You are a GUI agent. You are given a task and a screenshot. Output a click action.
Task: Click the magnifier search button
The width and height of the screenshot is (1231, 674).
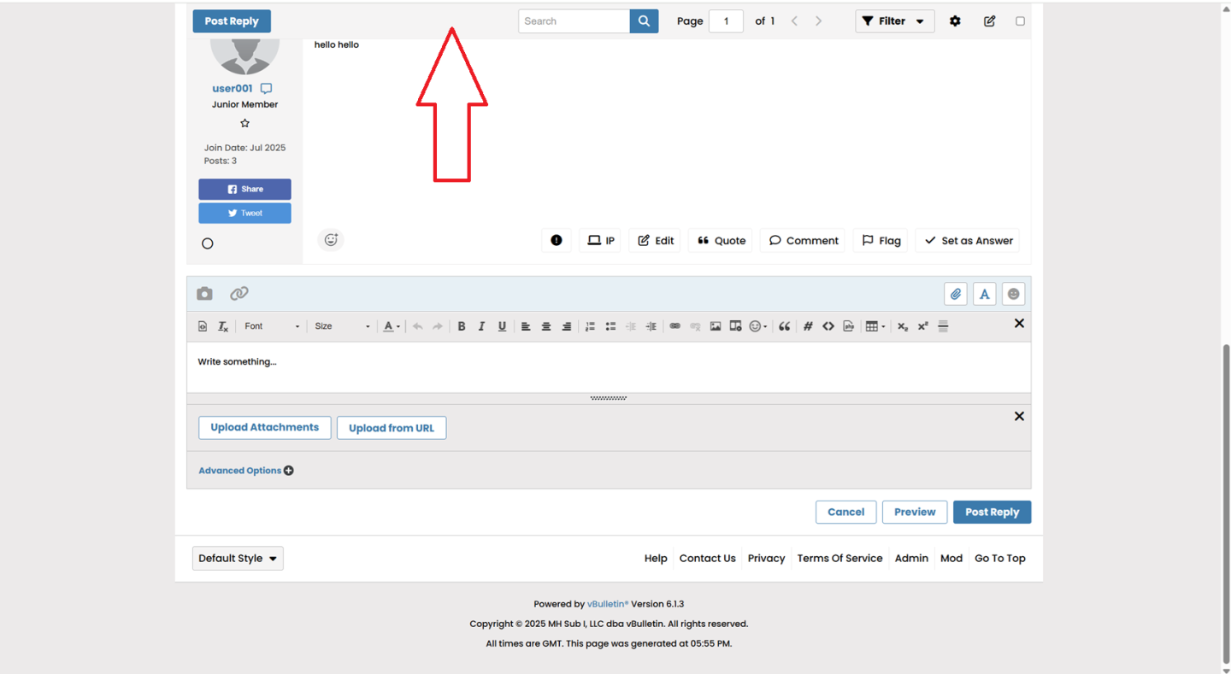coord(644,21)
